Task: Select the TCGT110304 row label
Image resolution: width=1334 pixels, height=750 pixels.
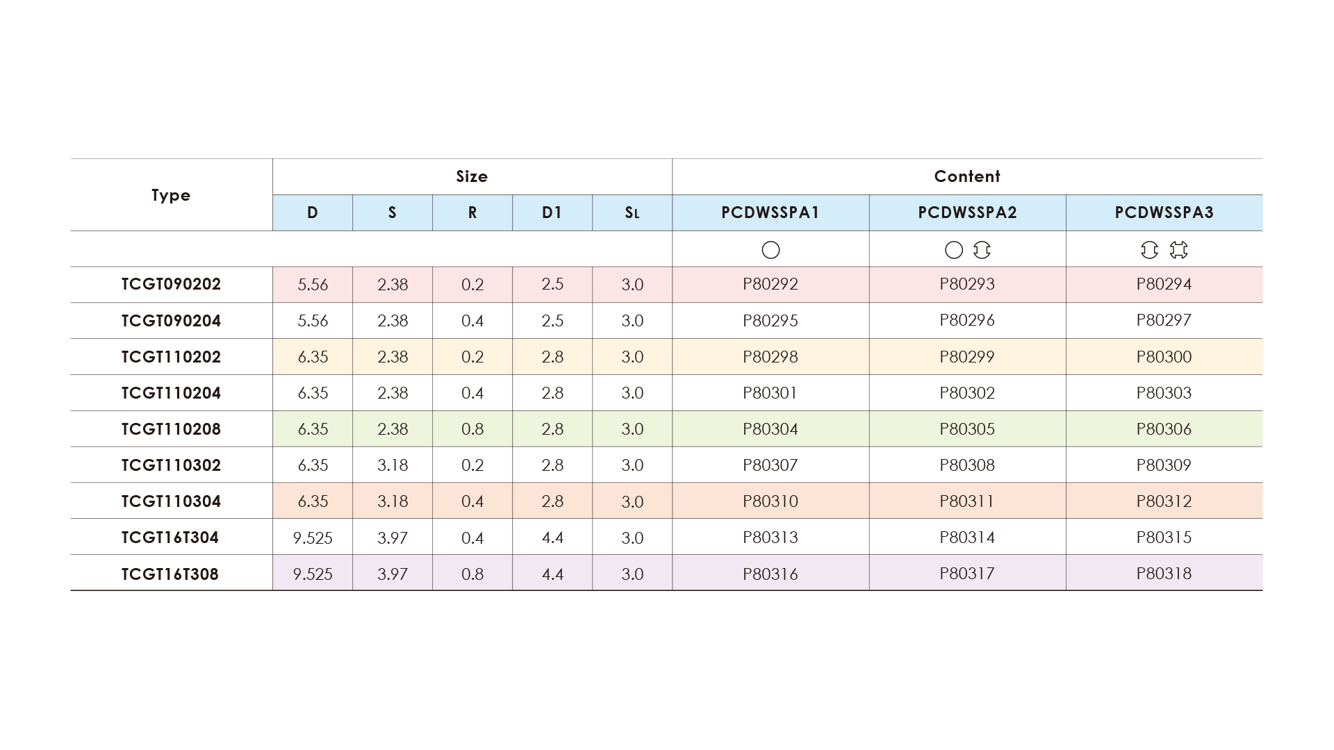Action: coord(171,501)
